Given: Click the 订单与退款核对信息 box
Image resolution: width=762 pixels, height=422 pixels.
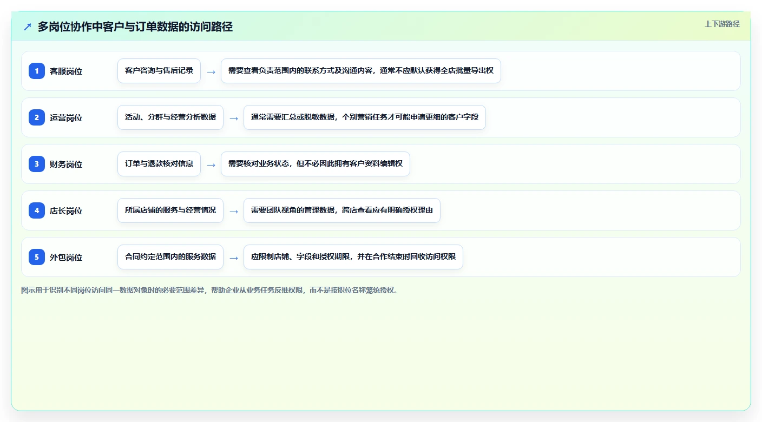Looking at the screenshot, I should point(159,164).
